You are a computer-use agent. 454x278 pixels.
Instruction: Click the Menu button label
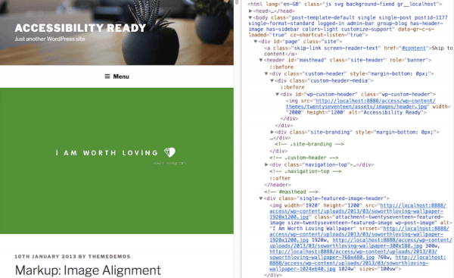point(121,77)
